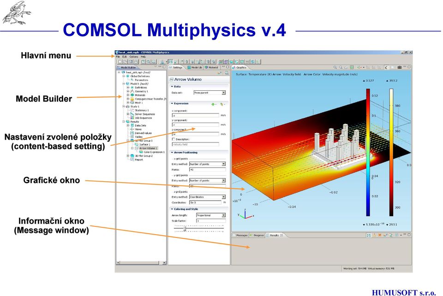Click the green Zoom Extents icon
The width and height of the screenshot is (443, 296).
coord(352,67)
